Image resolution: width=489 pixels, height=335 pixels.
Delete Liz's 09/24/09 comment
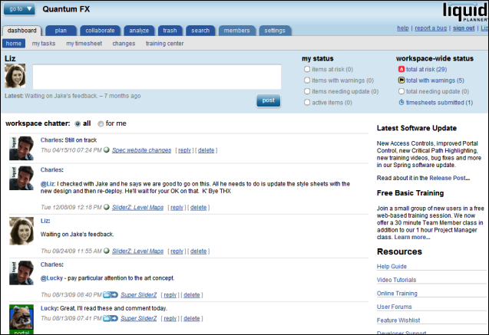point(198,251)
